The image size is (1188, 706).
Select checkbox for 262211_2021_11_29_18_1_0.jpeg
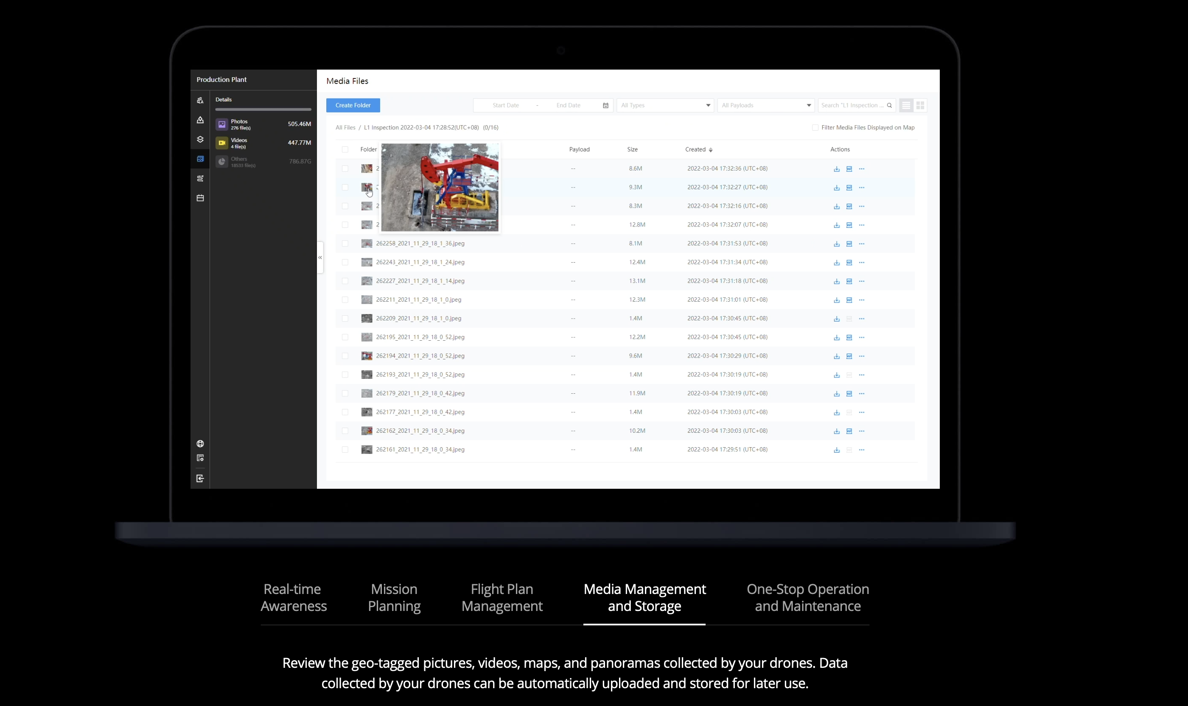pos(345,300)
